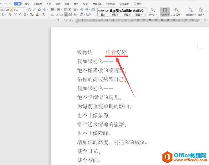Clear formatting with the eraser icon

click(40, 10)
